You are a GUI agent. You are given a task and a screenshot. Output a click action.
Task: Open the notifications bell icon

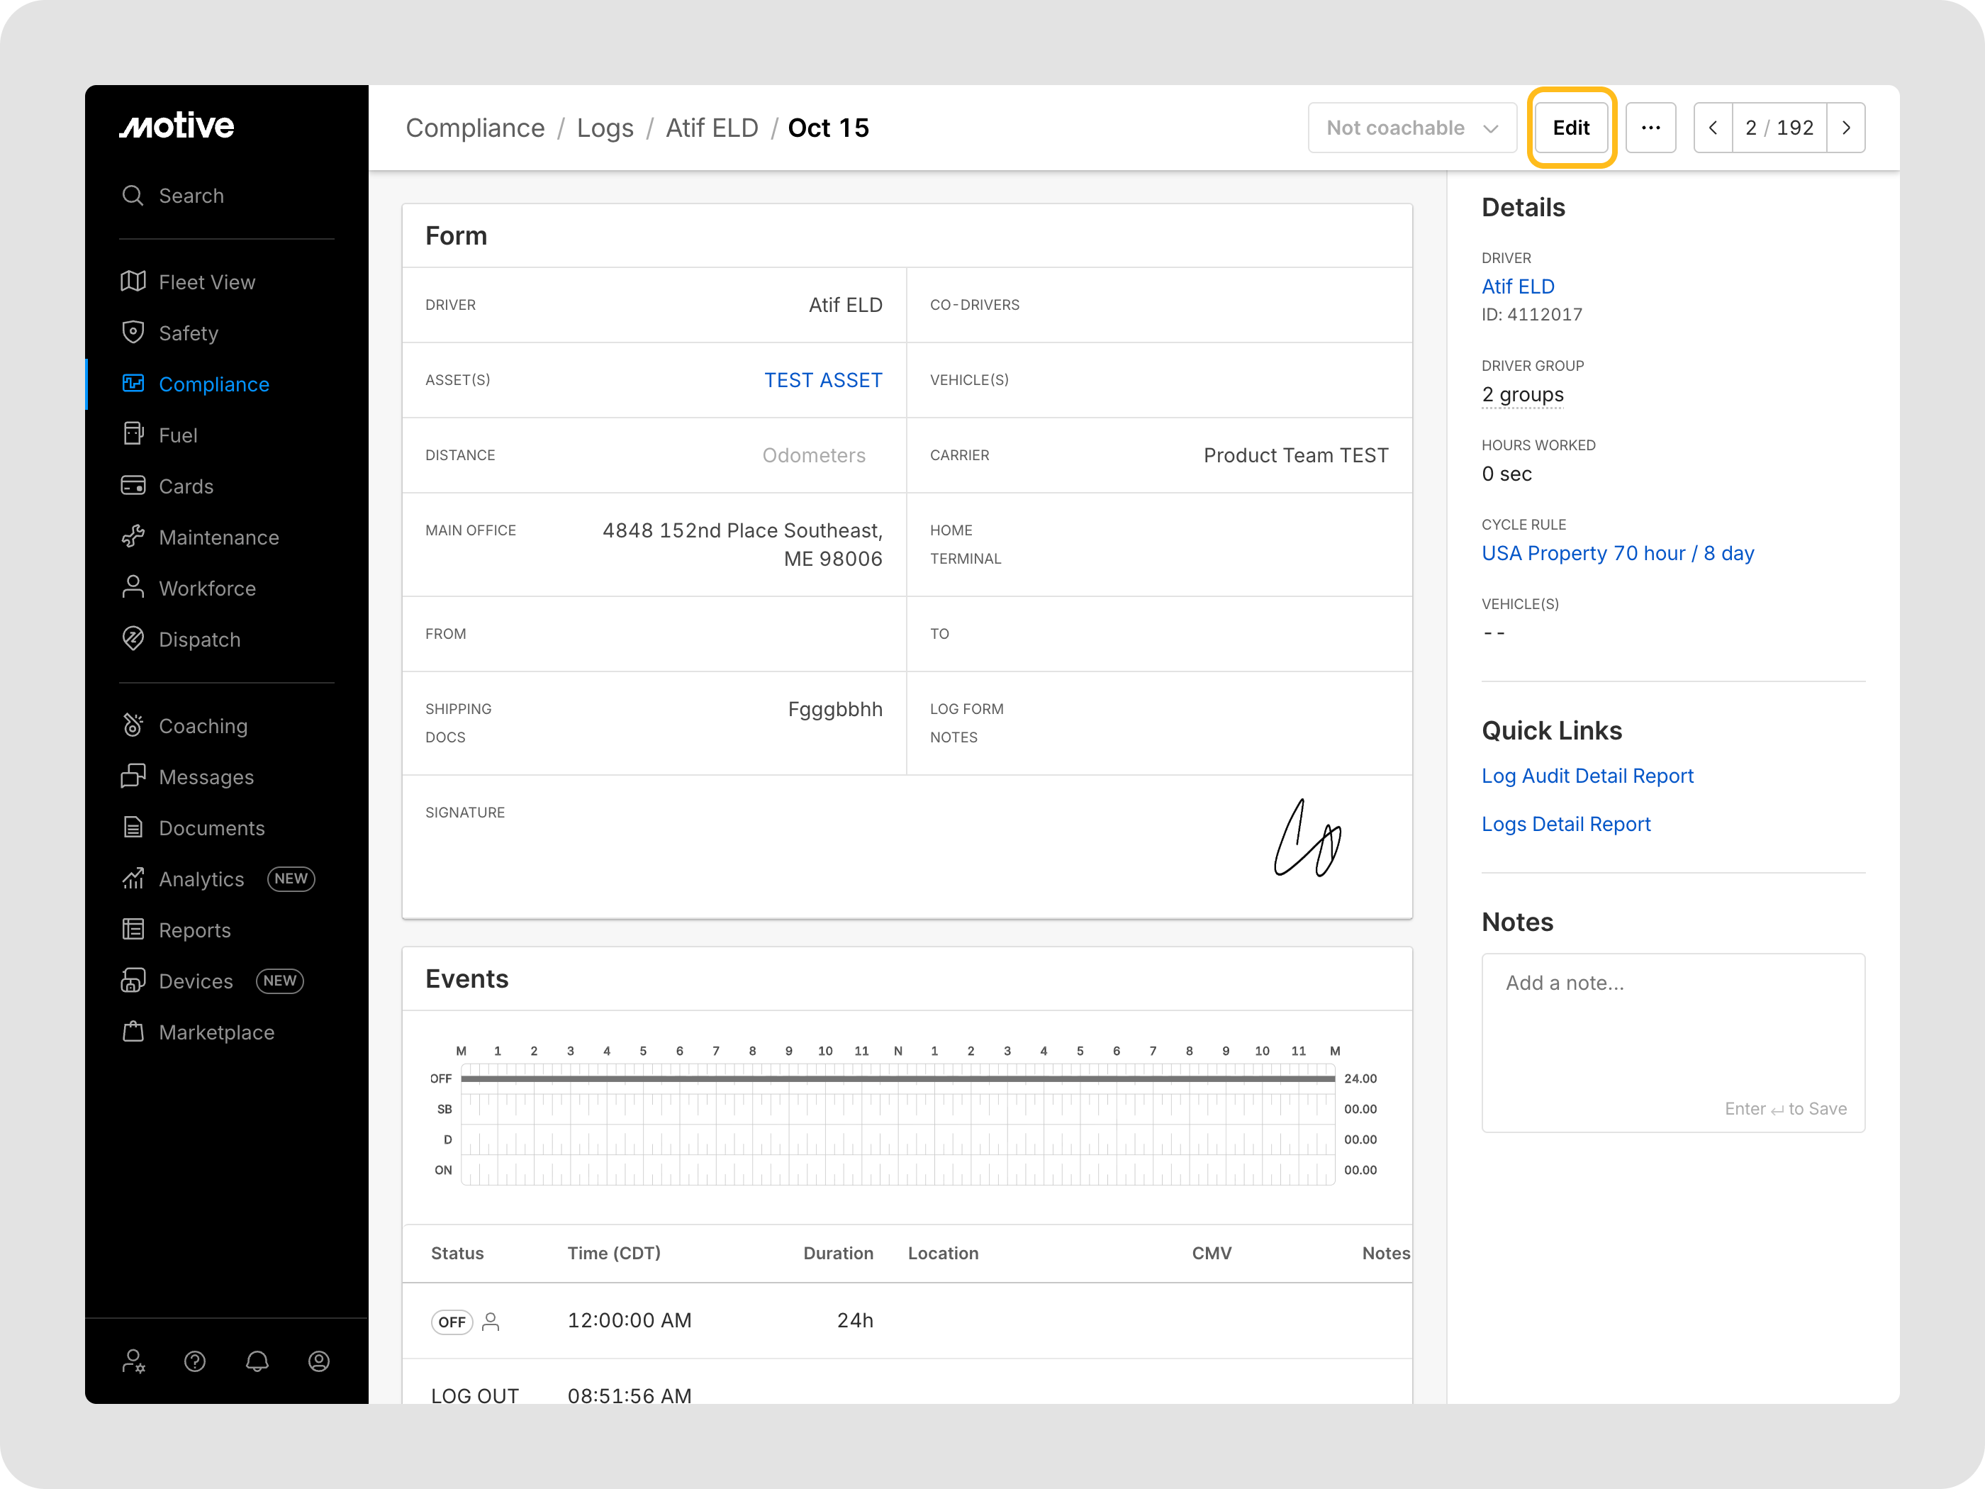(257, 1361)
